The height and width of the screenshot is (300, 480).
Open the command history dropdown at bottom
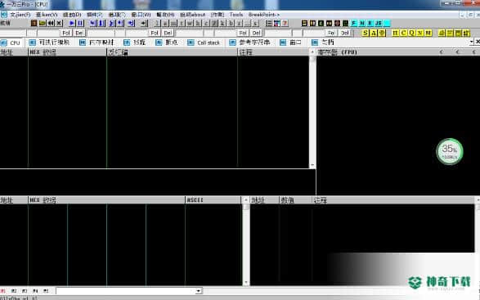(x=199, y=291)
